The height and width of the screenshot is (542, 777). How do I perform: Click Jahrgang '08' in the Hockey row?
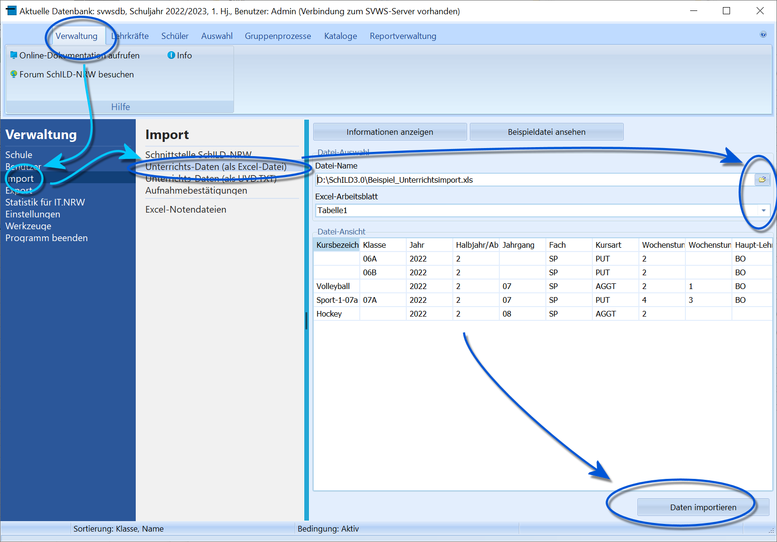[523, 314]
